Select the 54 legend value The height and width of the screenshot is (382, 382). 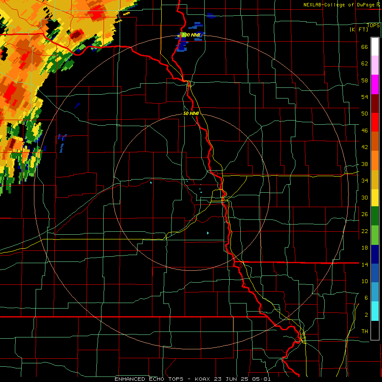pyautogui.click(x=365, y=97)
